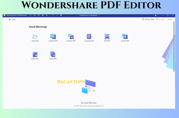This screenshot has height=118, width=179.
Task: Minimize the PDFelement window
Action: tap(163, 15)
